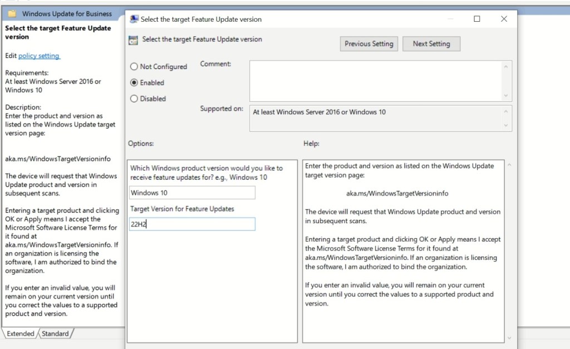Click aka.ms/WindowsTargetVersioninfo in the Help pane
This screenshot has height=349, width=570.
(397, 193)
